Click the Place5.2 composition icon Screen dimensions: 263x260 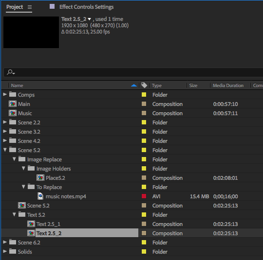click(40, 178)
